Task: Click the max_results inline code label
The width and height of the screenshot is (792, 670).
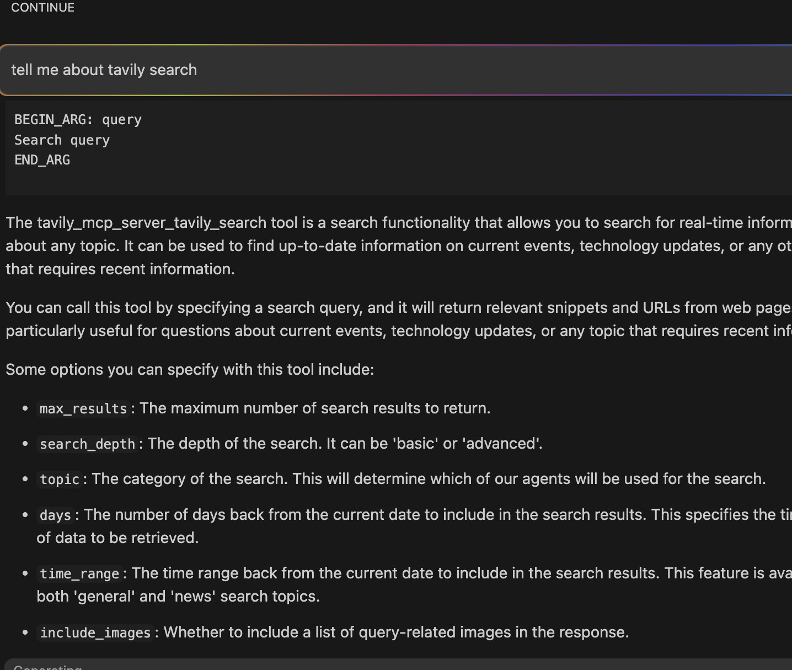Action: [83, 409]
